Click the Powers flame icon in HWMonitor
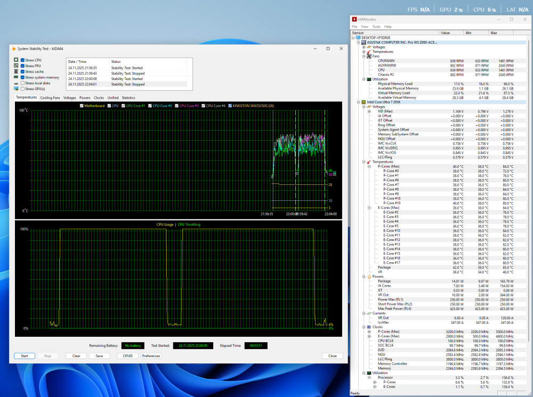533x397 pixels. 369,277
